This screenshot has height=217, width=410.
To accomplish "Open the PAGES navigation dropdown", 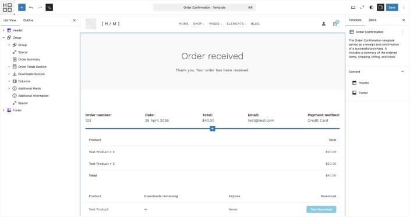I will click(215, 24).
